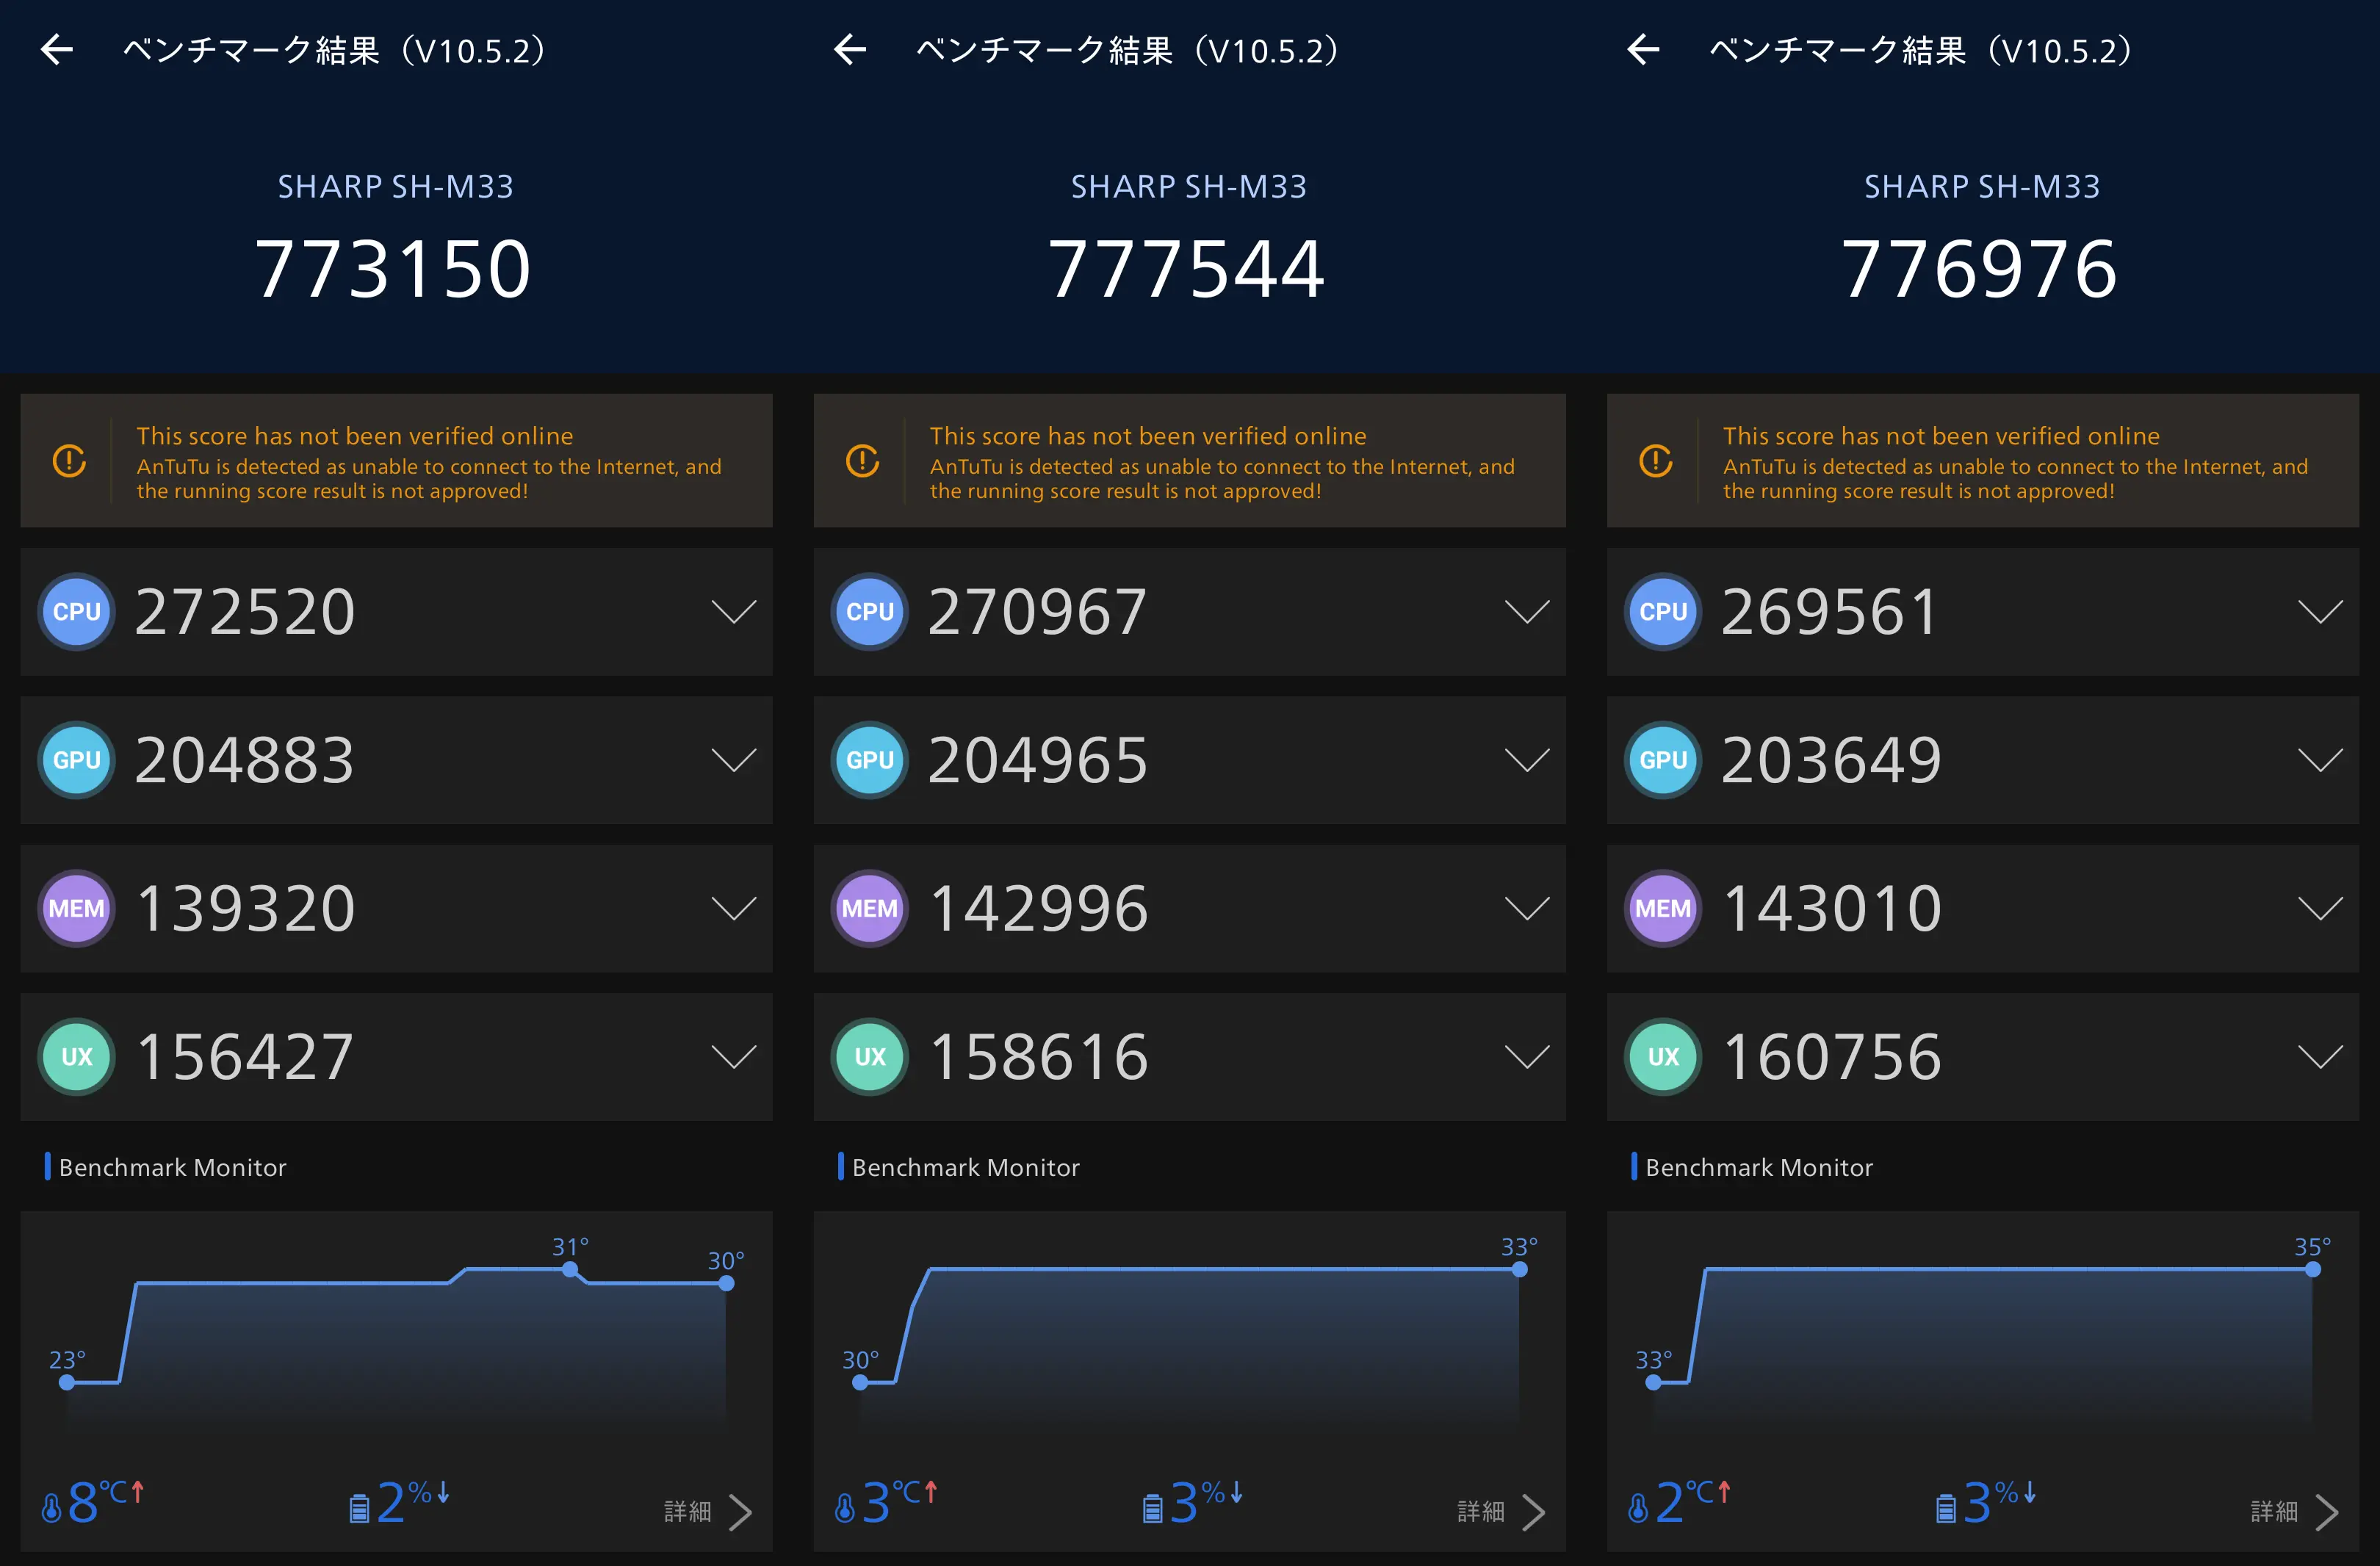Tap the CPU badge beside 272520
The height and width of the screenshot is (1566, 2380).
77,611
